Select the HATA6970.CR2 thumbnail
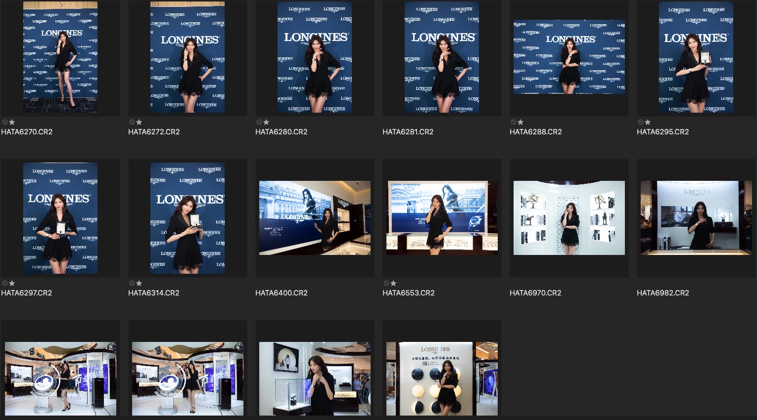The width and height of the screenshot is (757, 420). click(569, 218)
